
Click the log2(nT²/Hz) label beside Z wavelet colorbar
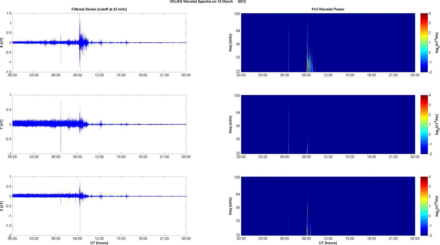(x=437, y=206)
